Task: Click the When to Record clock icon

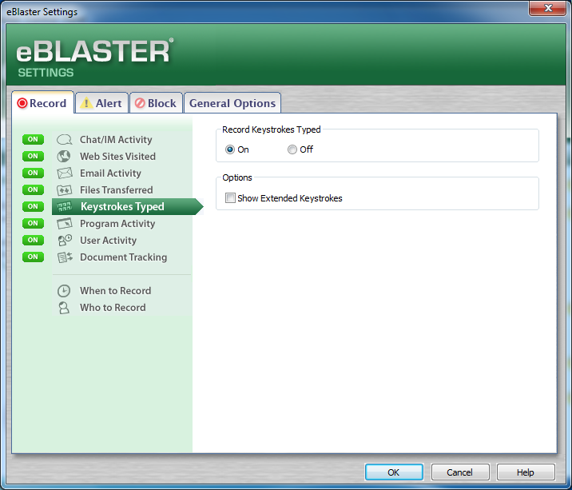Action: point(65,291)
